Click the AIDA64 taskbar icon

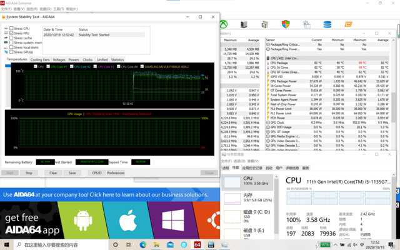coord(197,245)
